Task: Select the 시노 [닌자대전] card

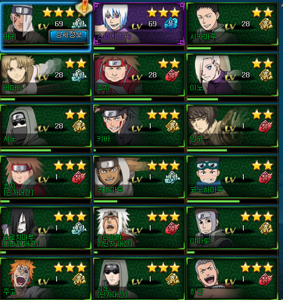Action: coord(139,279)
